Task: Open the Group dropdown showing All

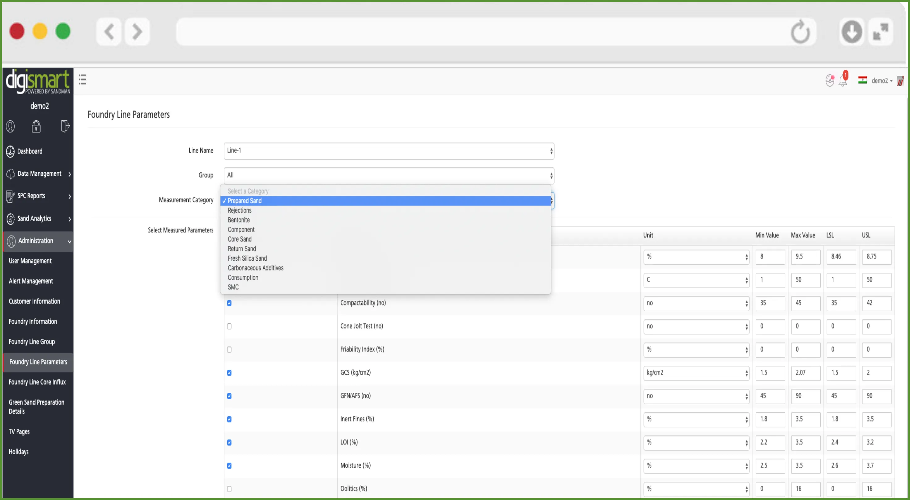Action: 389,175
